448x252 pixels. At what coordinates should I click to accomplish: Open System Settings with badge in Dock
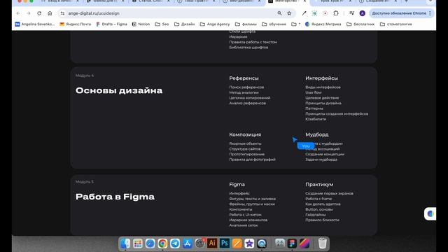(x=199, y=244)
